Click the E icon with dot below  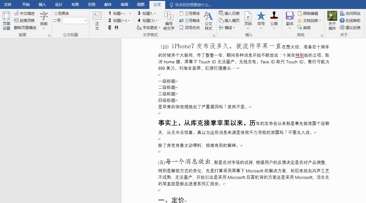tap(110, 28)
